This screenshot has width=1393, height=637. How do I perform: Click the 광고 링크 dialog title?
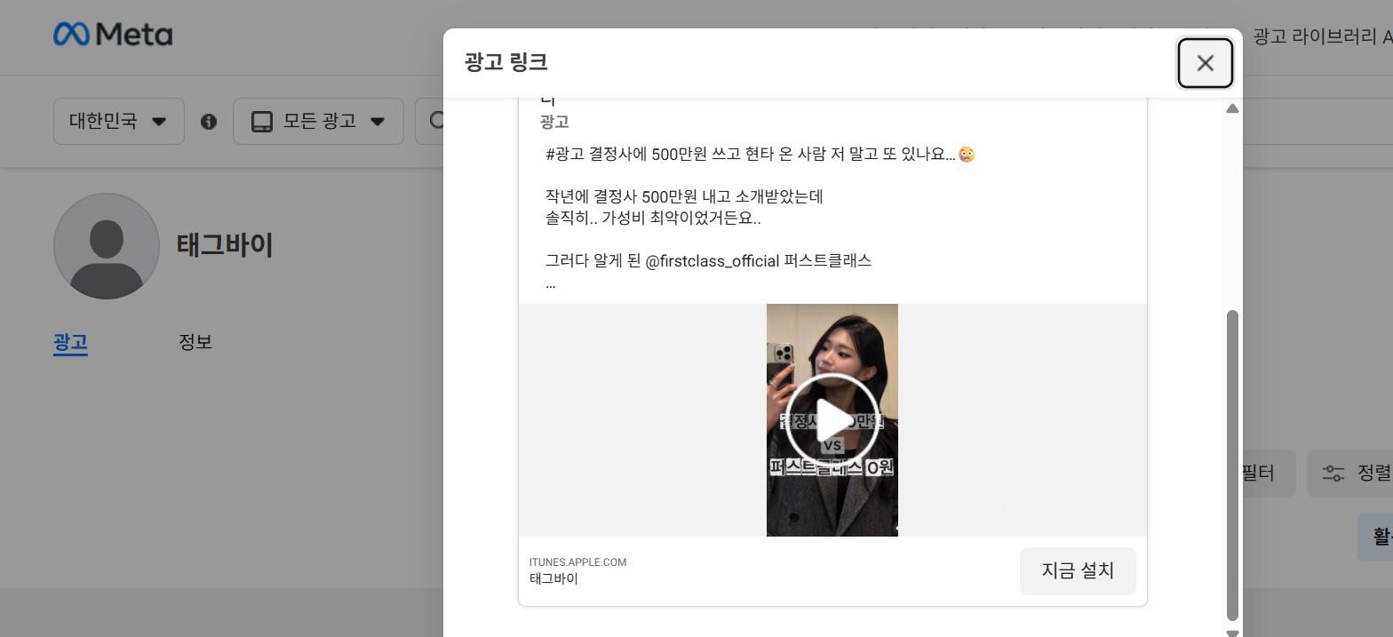[505, 62]
